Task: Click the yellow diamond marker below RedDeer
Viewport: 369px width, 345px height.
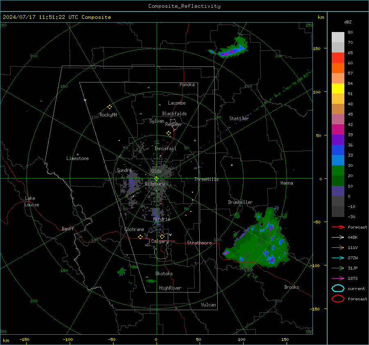Action: pos(169,133)
